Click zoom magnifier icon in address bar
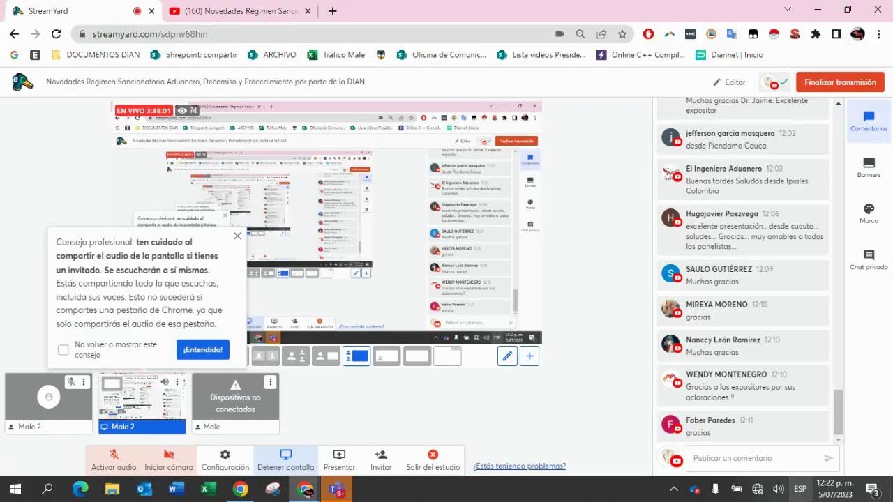Image resolution: width=893 pixels, height=502 pixels. tap(580, 33)
